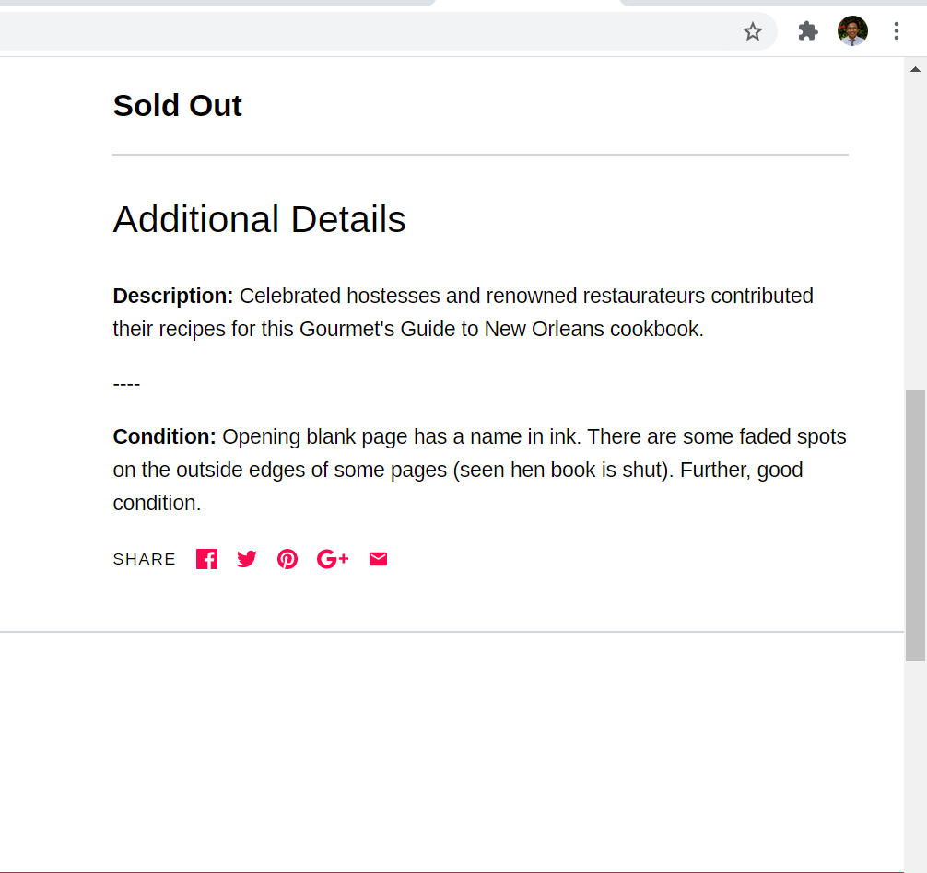Image resolution: width=927 pixels, height=873 pixels.
Task: Bookmark this page with the star icon
Action: [x=752, y=31]
